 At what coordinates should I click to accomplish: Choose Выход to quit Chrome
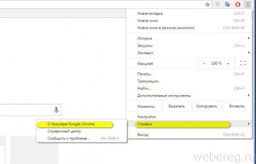[x=189, y=135]
